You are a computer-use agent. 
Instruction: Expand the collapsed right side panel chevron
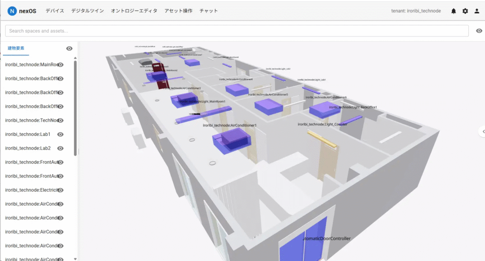point(483,131)
